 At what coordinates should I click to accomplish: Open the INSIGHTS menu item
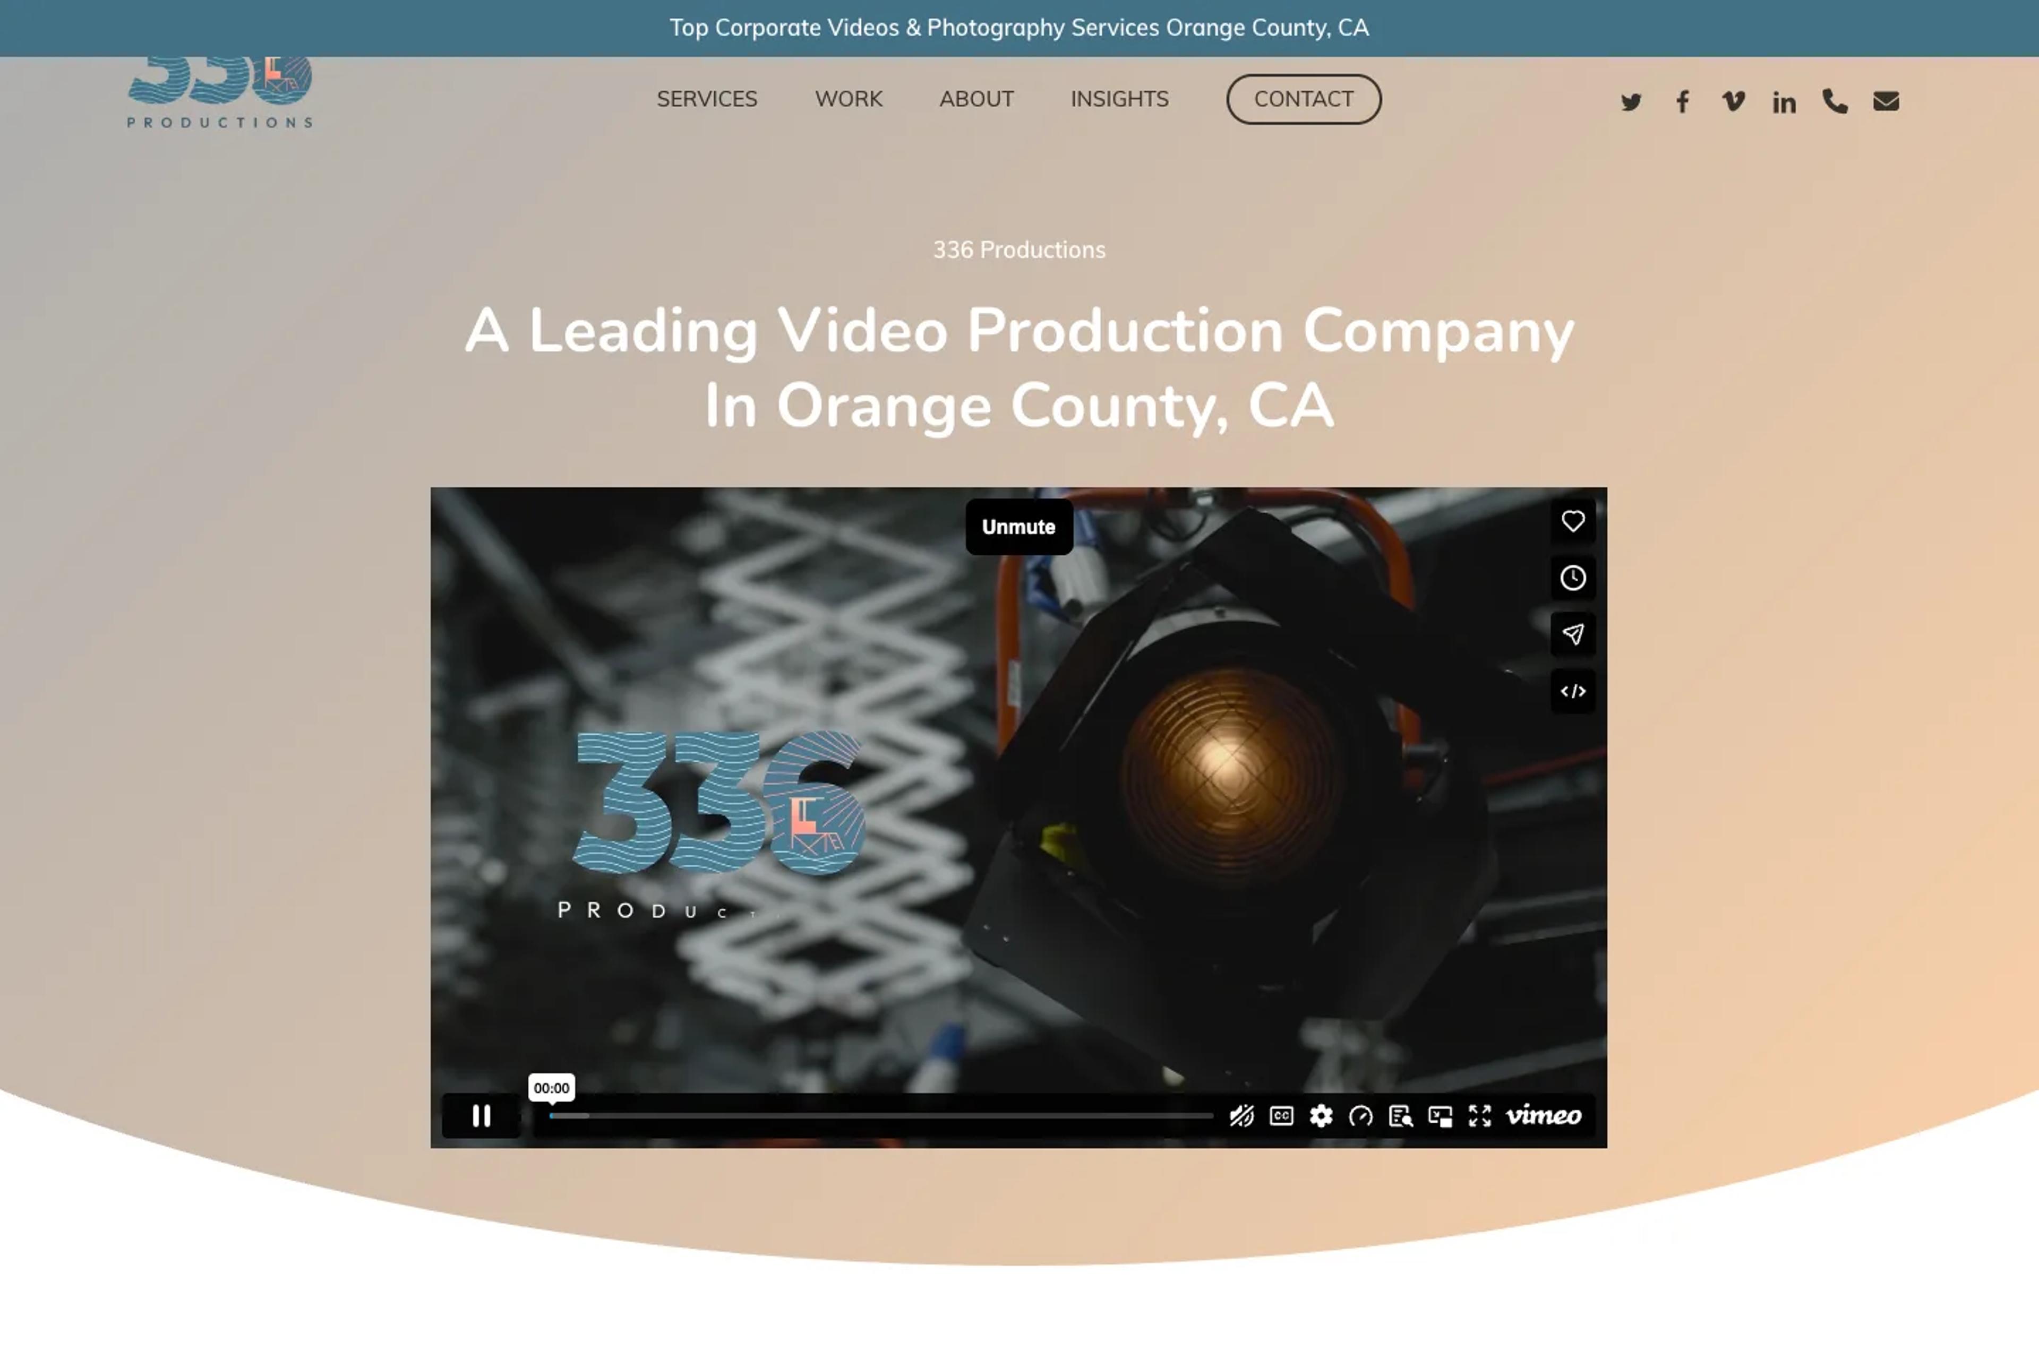[1119, 99]
